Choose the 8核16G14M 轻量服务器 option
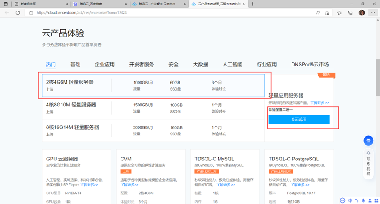Viewport: 380px width, 204px height. click(153, 130)
